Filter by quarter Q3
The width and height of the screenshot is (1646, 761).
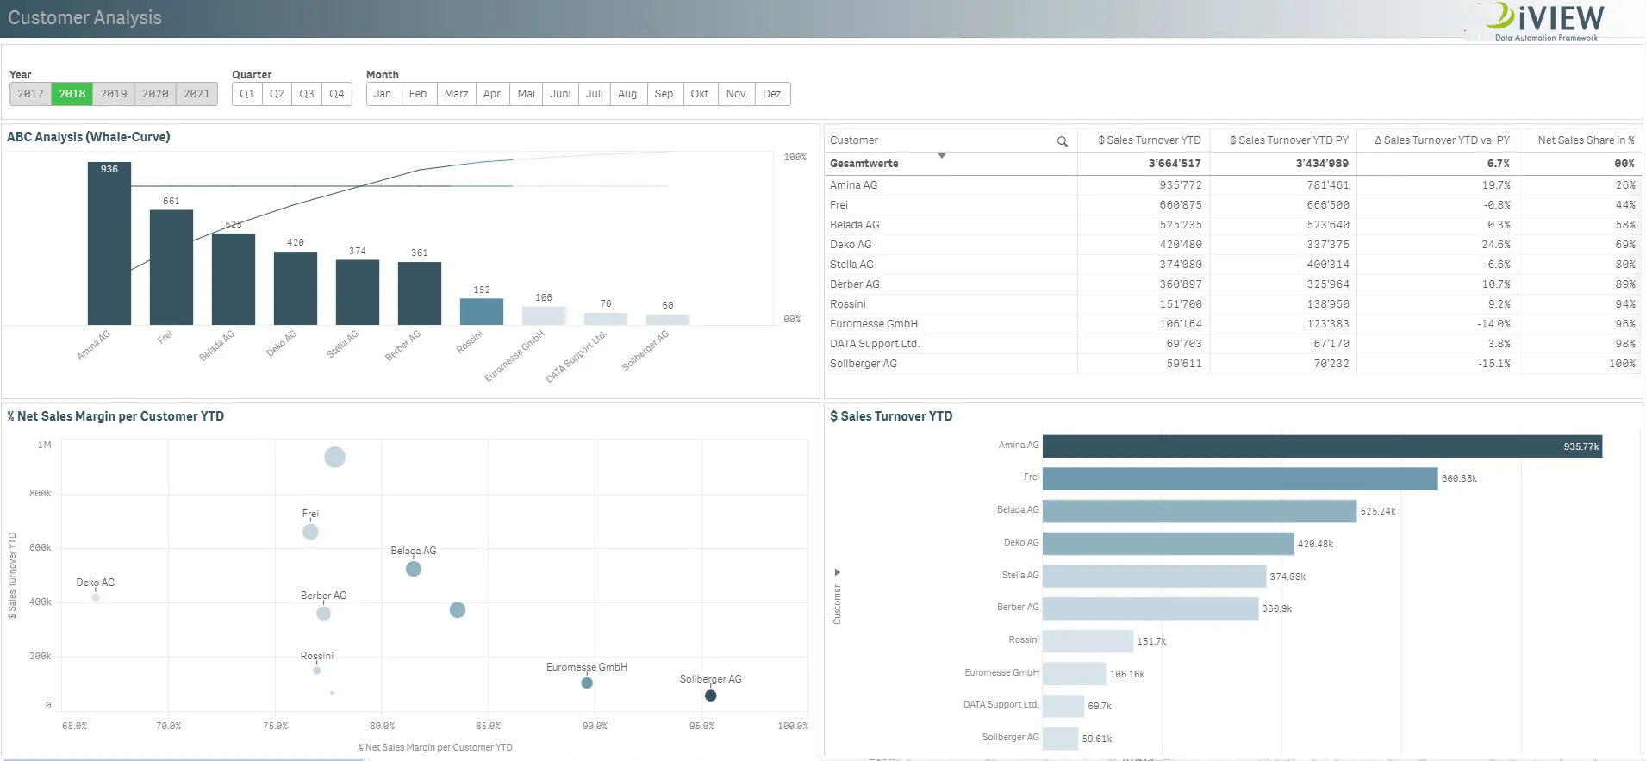point(307,94)
